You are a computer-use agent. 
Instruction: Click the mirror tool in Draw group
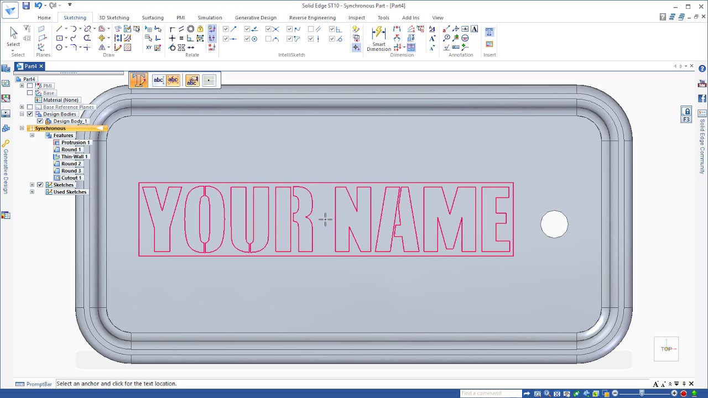102,48
